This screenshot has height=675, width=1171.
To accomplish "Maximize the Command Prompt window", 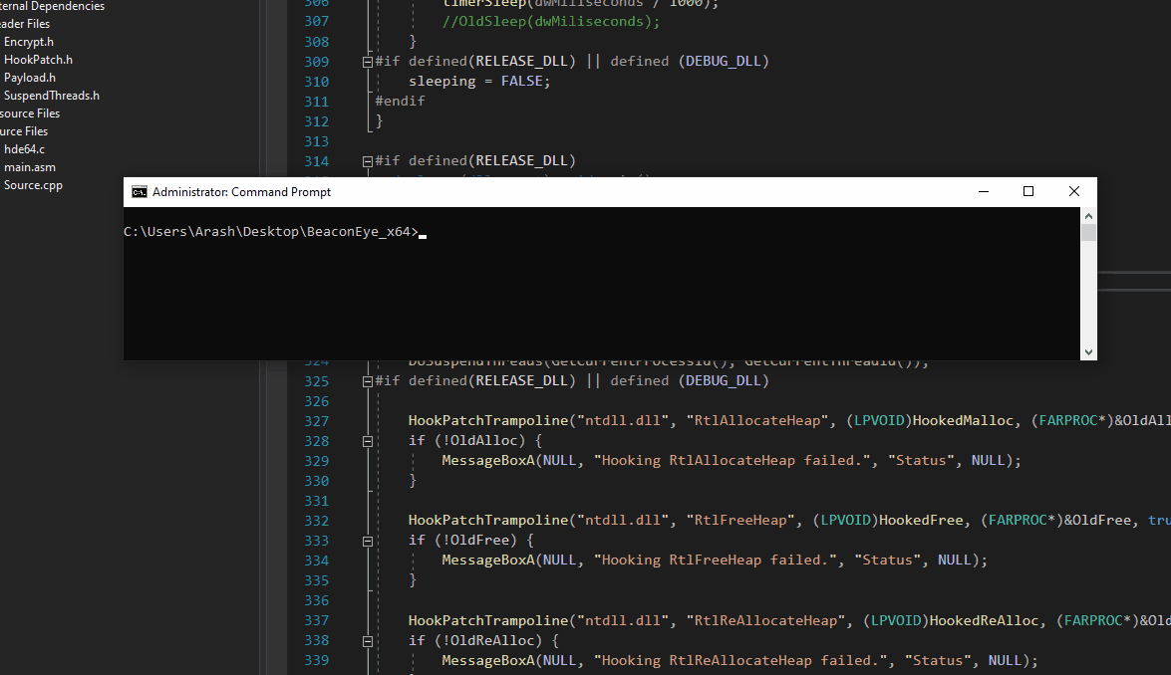I will coord(1028,192).
